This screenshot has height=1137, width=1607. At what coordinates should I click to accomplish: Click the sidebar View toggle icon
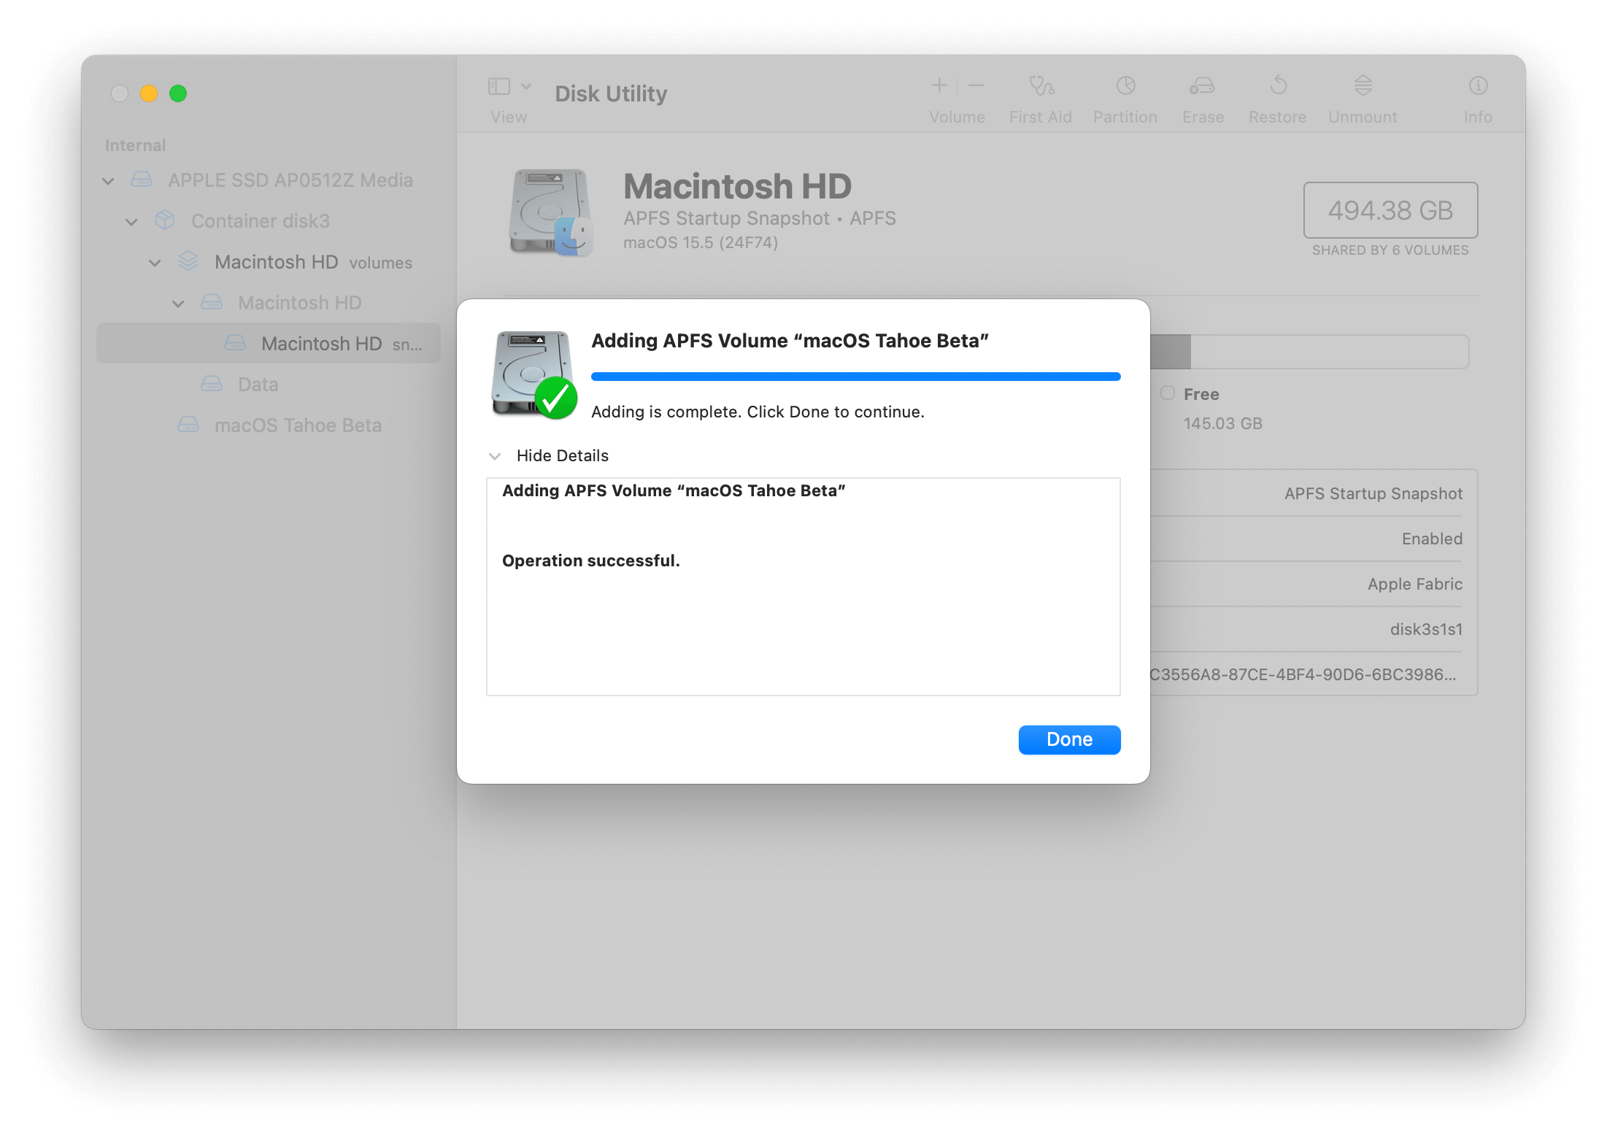click(499, 87)
